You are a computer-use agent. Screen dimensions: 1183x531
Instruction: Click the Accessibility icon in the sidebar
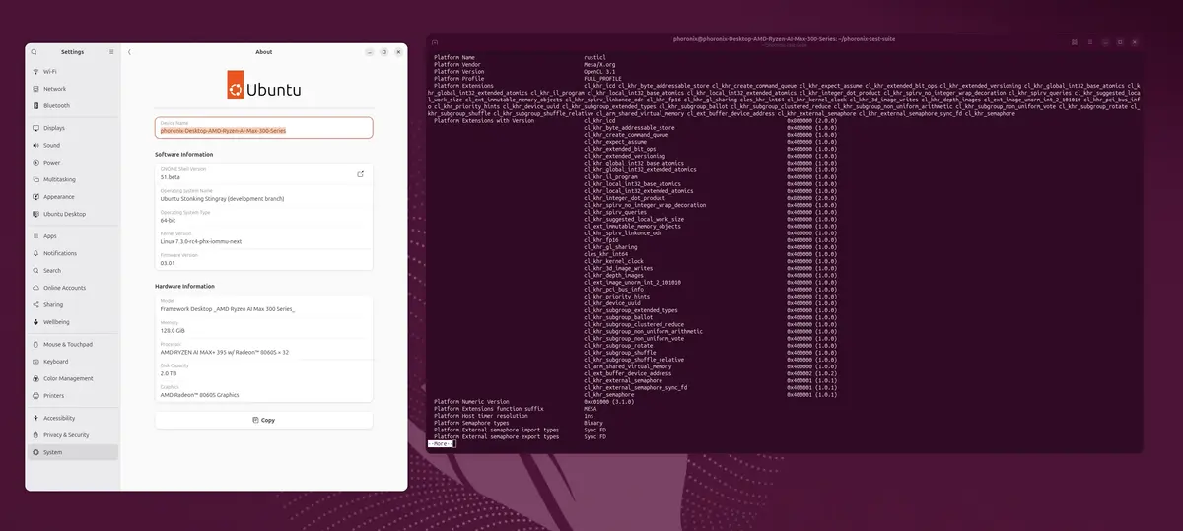pos(35,418)
